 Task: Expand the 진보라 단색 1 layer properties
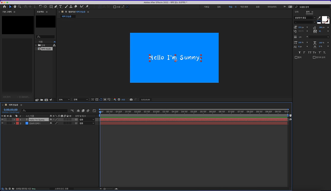14,123
